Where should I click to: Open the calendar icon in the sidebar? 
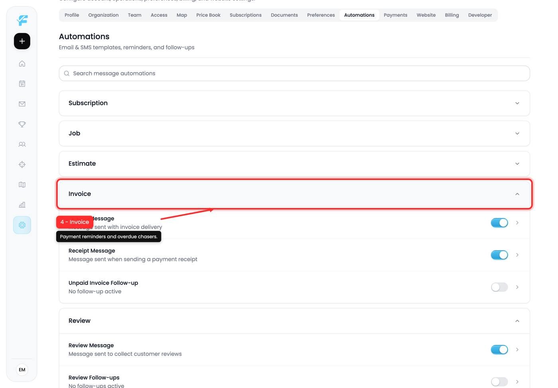click(22, 84)
